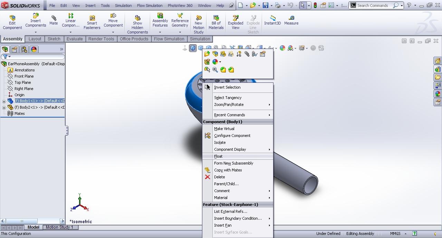Open SolidWorks Resources home icon in task pane
The width and height of the screenshot is (442, 238).
(x=438, y=61)
